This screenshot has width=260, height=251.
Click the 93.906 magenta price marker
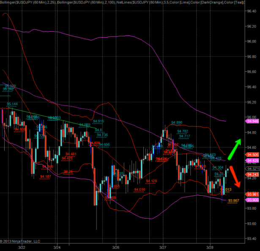tap(252, 200)
